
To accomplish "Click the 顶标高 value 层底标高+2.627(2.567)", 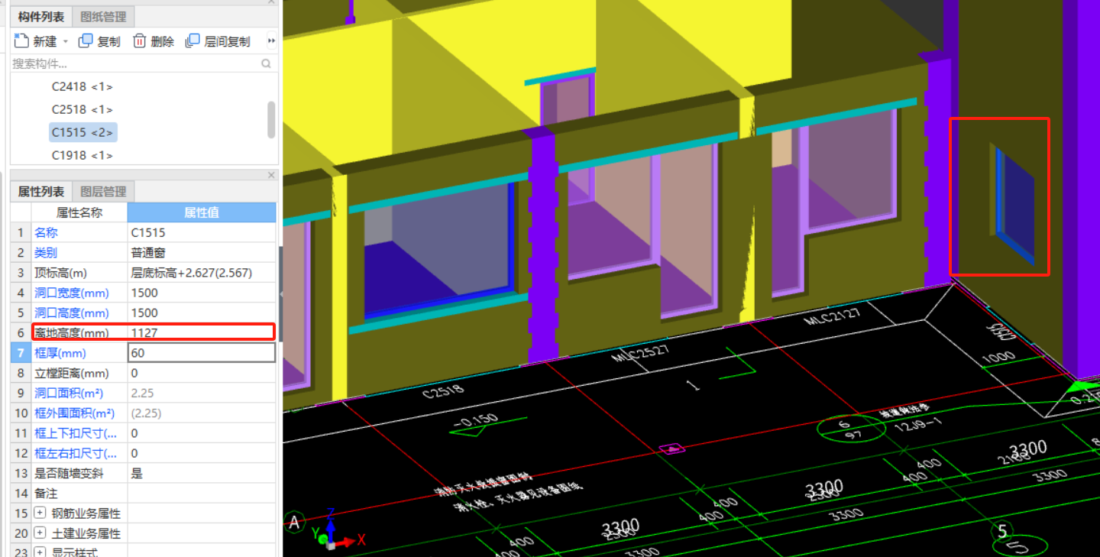I will tap(202, 273).
